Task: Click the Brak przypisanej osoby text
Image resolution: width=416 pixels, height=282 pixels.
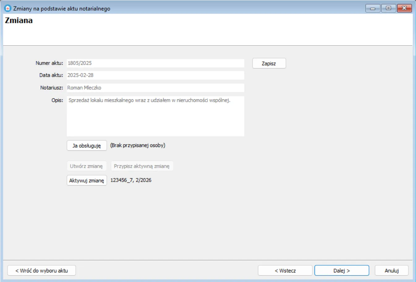Action: (138, 145)
